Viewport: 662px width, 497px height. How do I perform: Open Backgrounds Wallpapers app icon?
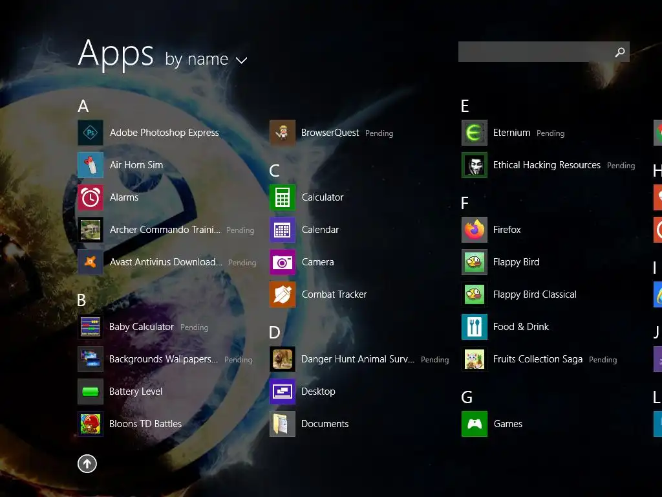tap(91, 359)
